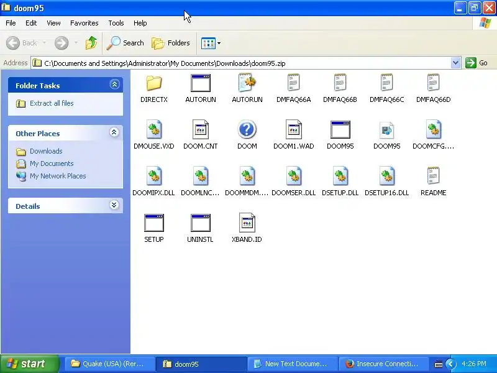This screenshot has height=373, width=497.
Task: Select the DMFAQ66D text file icon
Action: pos(433,83)
